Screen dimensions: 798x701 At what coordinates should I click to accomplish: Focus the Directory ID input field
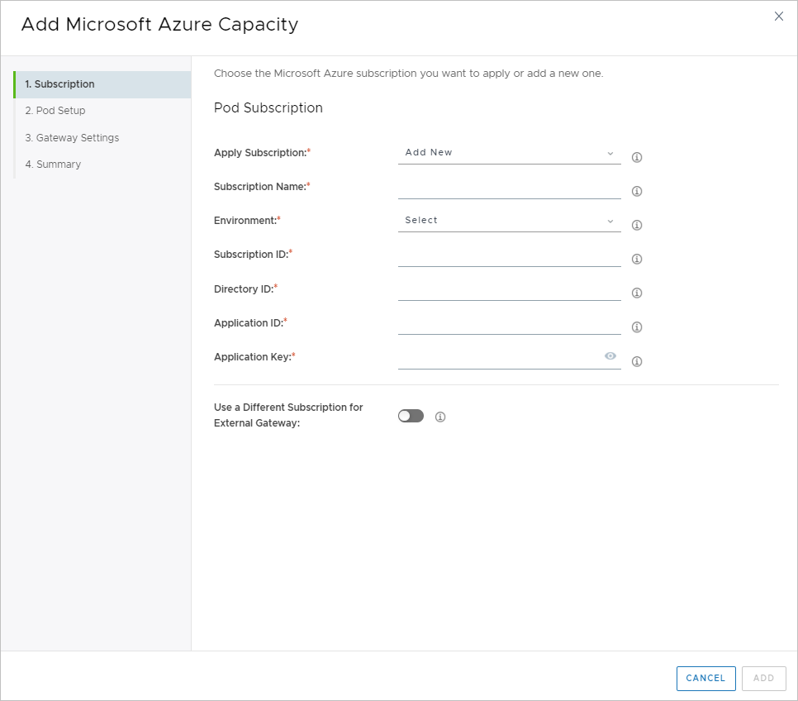click(x=509, y=290)
